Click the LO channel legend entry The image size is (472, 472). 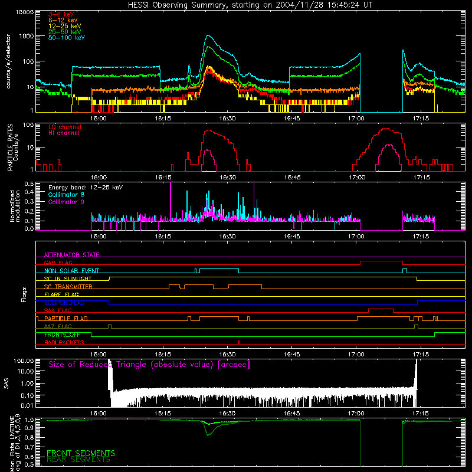click(x=65, y=127)
